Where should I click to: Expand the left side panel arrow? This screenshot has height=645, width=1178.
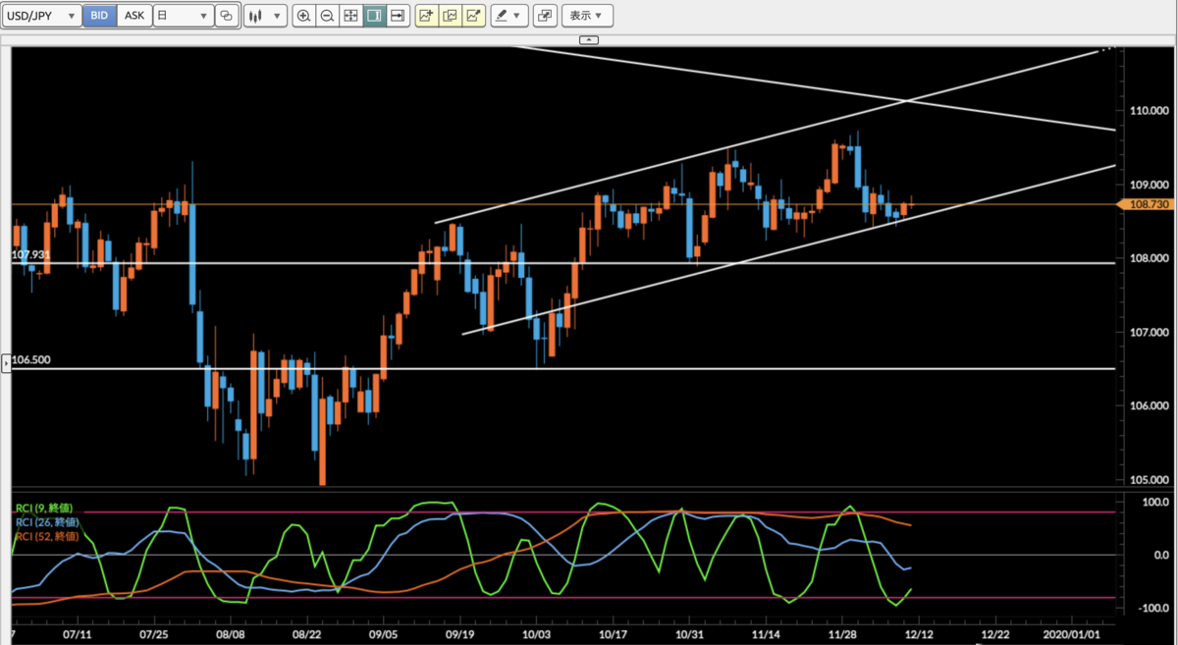(x=5, y=362)
